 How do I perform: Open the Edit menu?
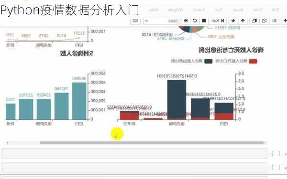click(276, 10)
